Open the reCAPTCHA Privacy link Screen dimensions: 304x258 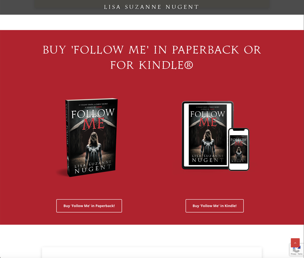click(x=293, y=254)
